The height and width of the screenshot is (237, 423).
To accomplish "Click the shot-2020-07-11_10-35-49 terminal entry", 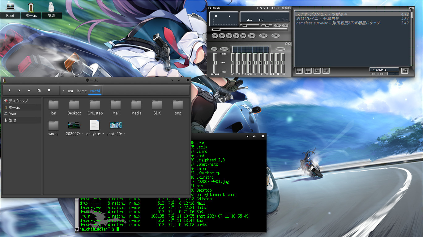I will pos(222,216).
